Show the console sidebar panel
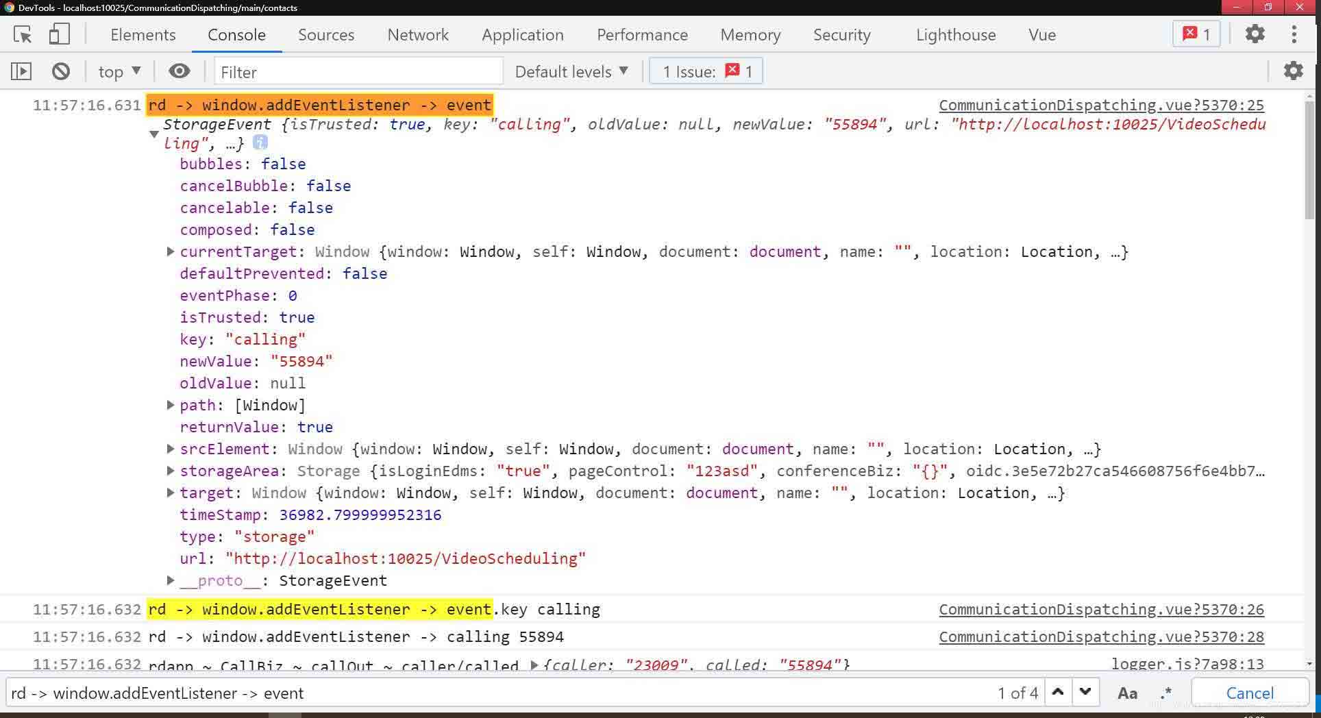This screenshot has width=1321, height=718. click(x=21, y=71)
